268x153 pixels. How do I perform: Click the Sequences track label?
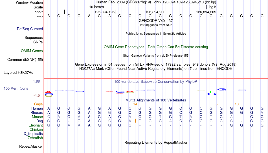click(34, 37)
